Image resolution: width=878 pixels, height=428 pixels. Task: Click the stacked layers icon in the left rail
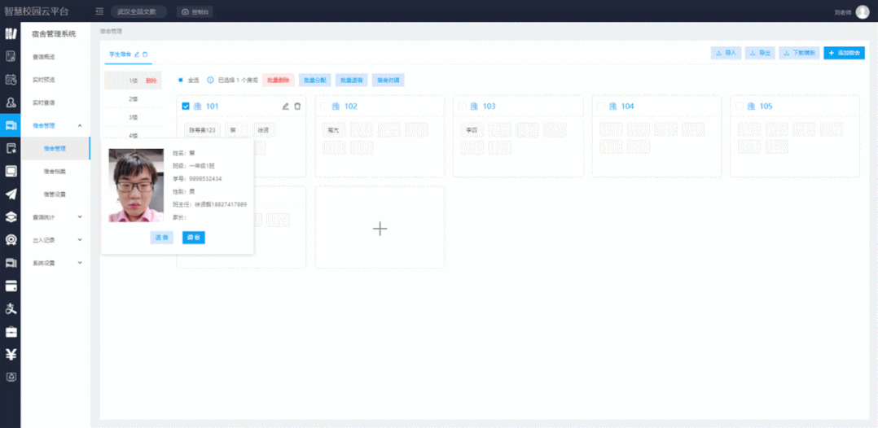(11, 217)
